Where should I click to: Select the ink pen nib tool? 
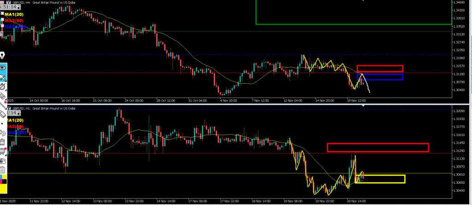3,56
